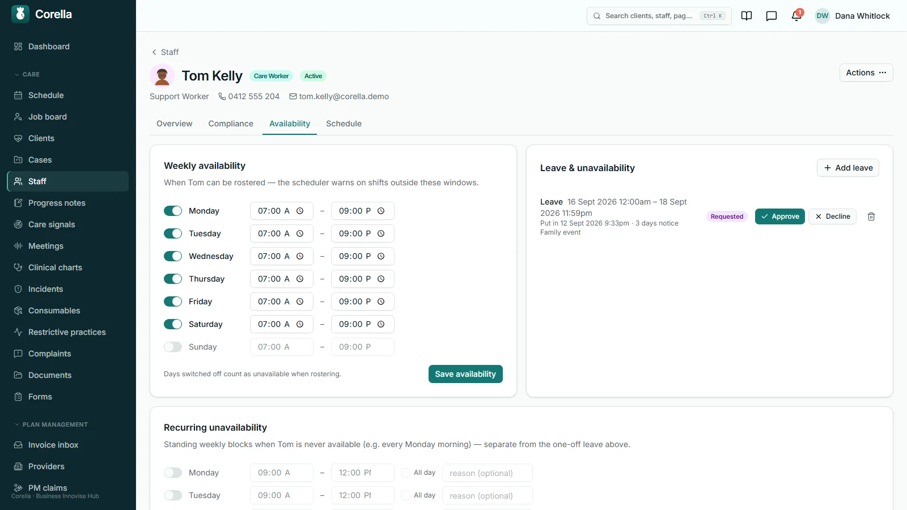This screenshot has height=510, width=907.
Task: Email tom.kelly@corella.demo
Action: click(339, 96)
